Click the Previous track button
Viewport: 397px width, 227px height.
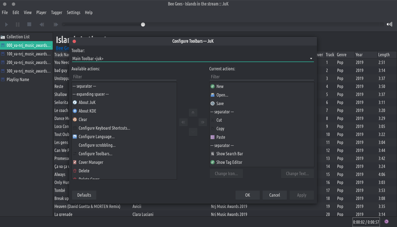tap(42, 25)
